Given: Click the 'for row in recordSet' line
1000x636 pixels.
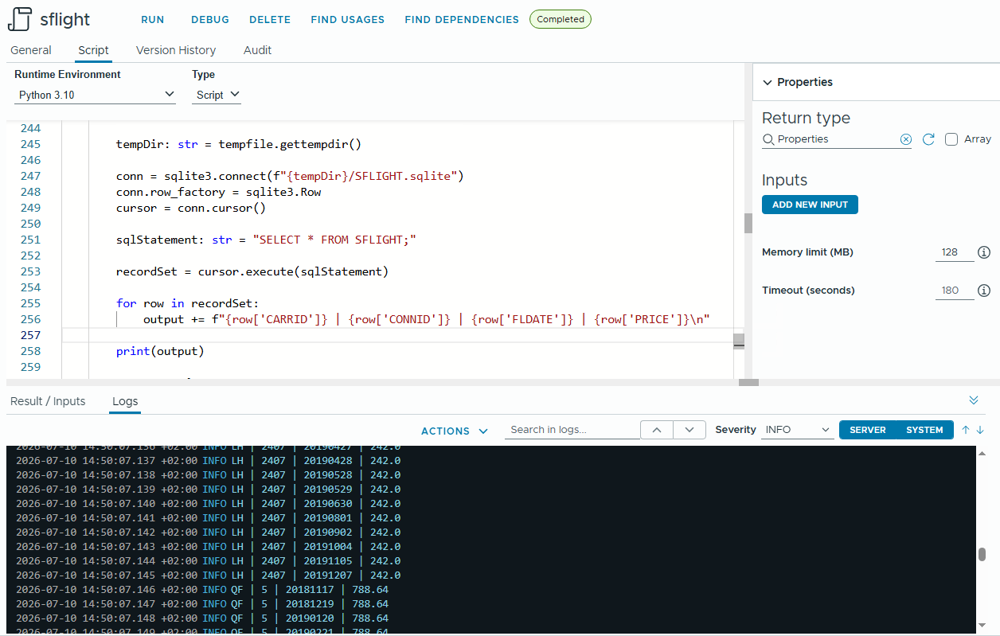Looking at the screenshot, I should click(188, 303).
